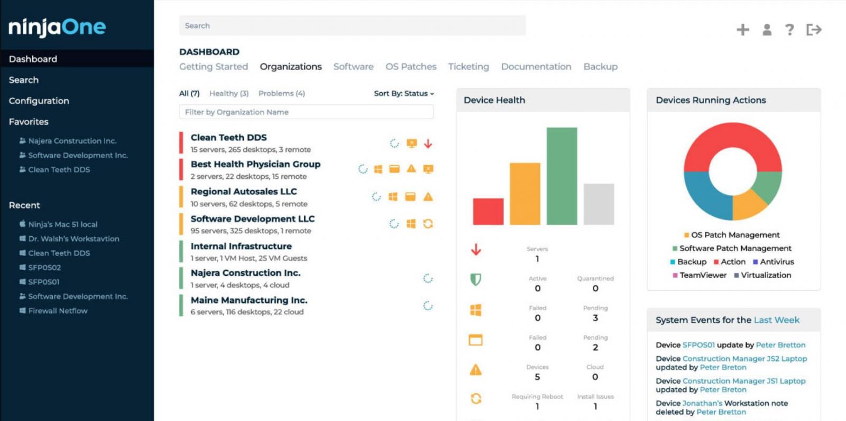
Task: Click the Filter by Organization Name field
Action: [306, 112]
